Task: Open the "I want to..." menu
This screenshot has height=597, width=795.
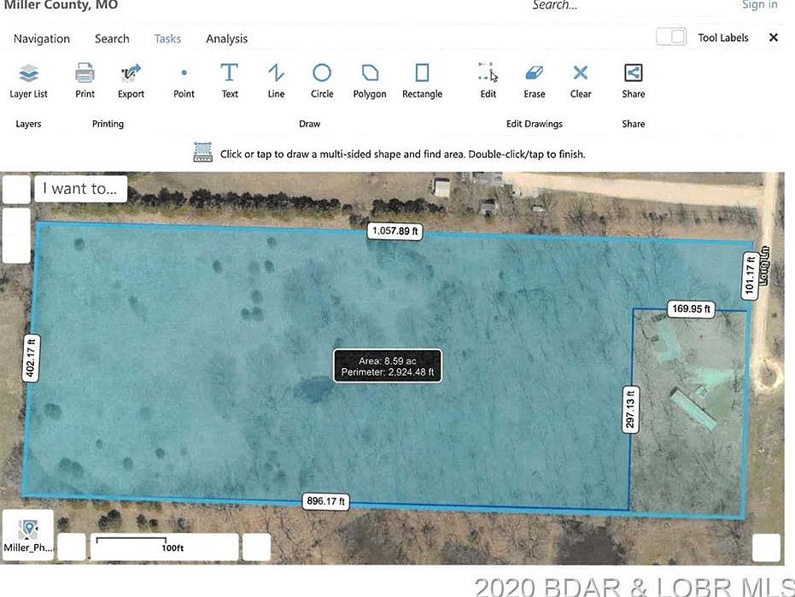Action: tap(81, 189)
